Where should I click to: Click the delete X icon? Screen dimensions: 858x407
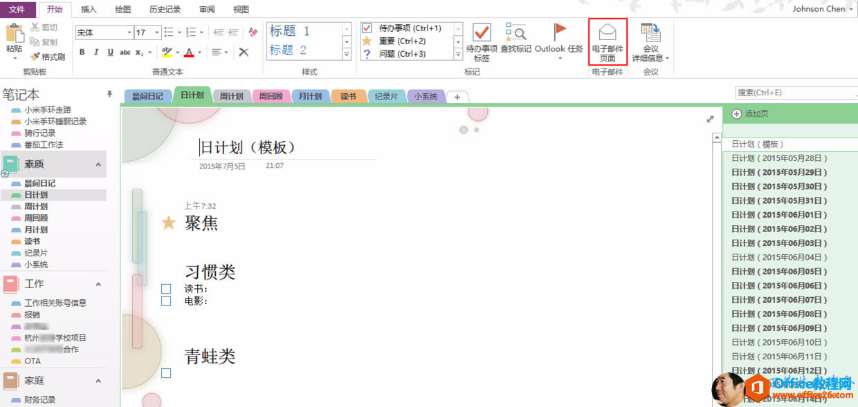(244, 52)
